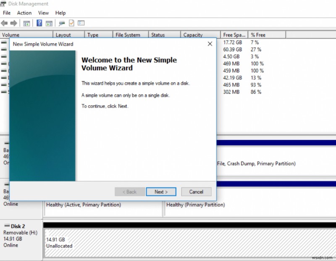Viewport: 336px width, 261px height.
Task: Select the 42.19 GB free space cell
Action: point(233,78)
